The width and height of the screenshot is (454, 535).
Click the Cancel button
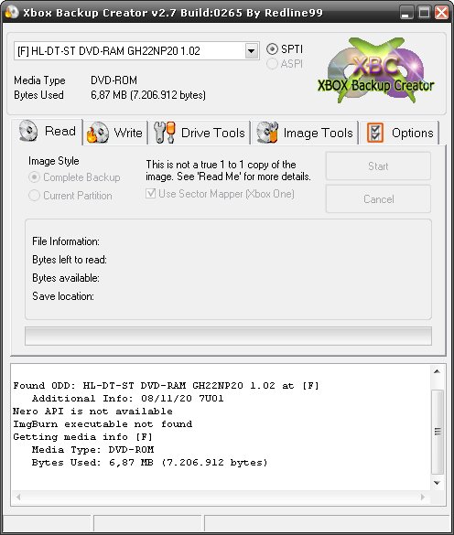tap(378, 199)
